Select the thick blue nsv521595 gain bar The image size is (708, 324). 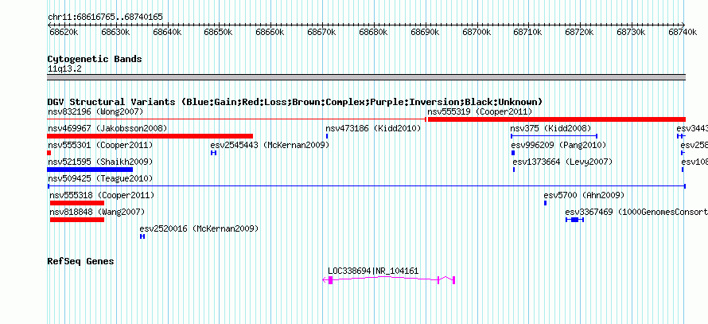(90, 170)
